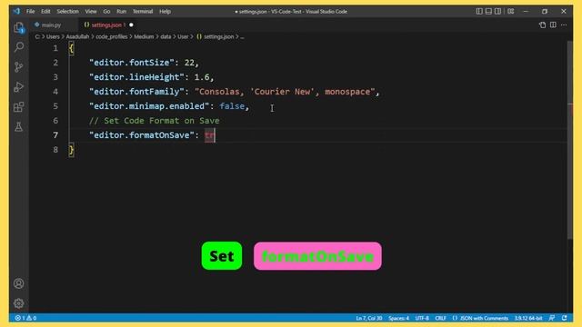The height and width of the screenshot is (327, 582).
Task: Click the false value on line 5
Action: (232, 106)
